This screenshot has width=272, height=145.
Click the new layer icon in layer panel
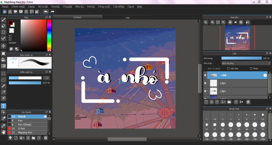point(206,102)
